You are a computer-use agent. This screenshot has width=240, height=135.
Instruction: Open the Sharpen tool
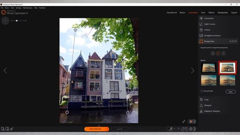click(218, 105)
